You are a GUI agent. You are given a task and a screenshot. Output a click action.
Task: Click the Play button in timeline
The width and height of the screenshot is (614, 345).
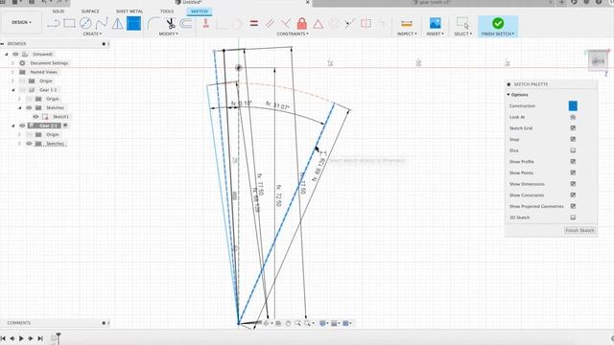click(21, 338)
